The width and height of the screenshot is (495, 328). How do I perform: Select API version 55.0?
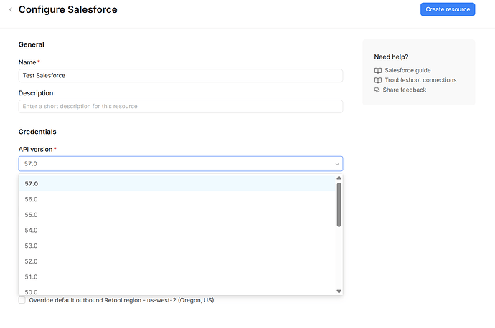[x=176, y=215]
